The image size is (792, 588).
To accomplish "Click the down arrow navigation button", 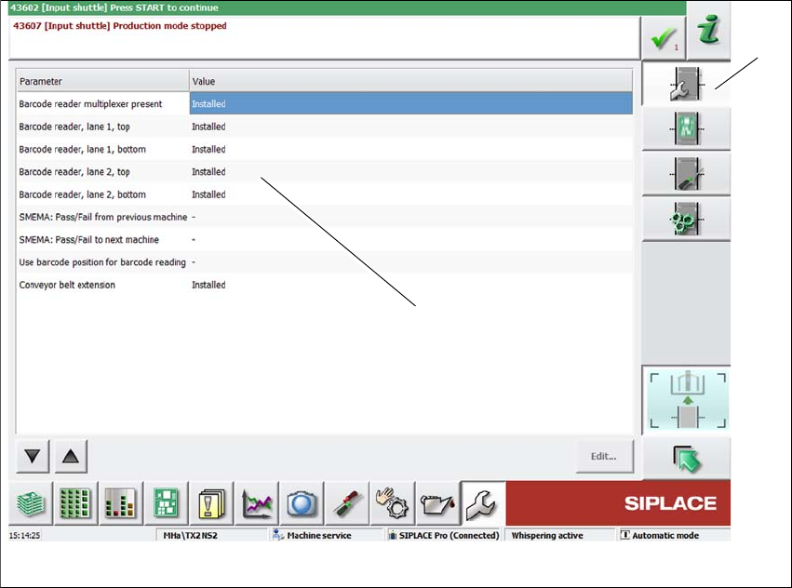I will (33, 456).
